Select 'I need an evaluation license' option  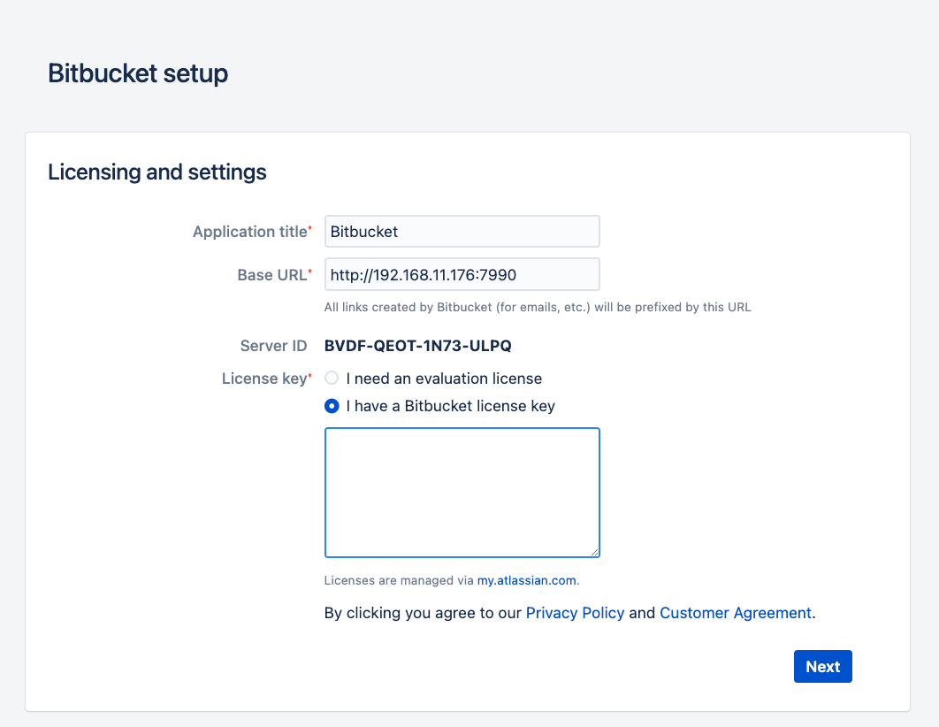(332, 378)
